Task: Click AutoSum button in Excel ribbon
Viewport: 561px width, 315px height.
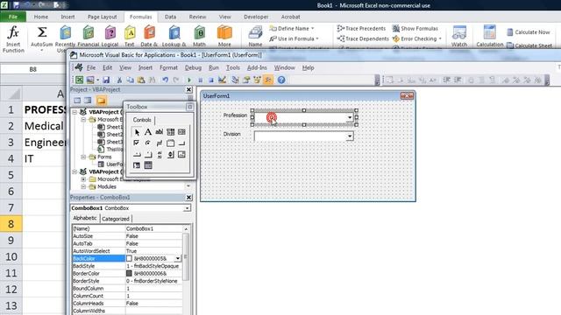Action: (x=41, y=38)
